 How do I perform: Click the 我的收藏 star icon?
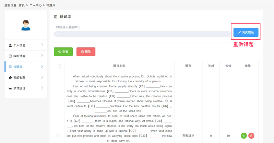(x=10, y=78)
